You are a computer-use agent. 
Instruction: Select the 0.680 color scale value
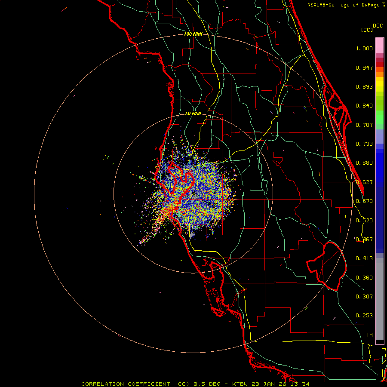point(364,163)
